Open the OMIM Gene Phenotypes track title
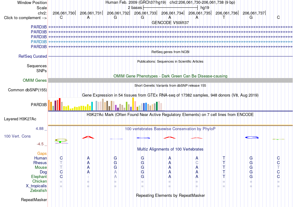This screenshot has width=293, height=207. coord(170,76)
